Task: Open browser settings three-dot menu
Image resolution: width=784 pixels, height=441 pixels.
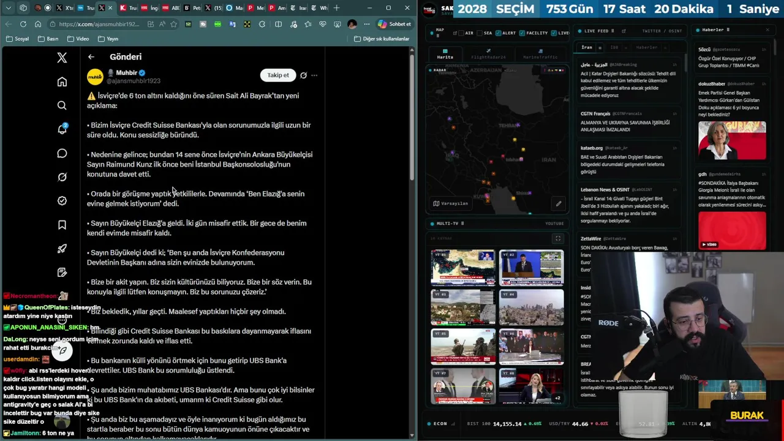Action: pyautogui.click(x=367, y=24)
